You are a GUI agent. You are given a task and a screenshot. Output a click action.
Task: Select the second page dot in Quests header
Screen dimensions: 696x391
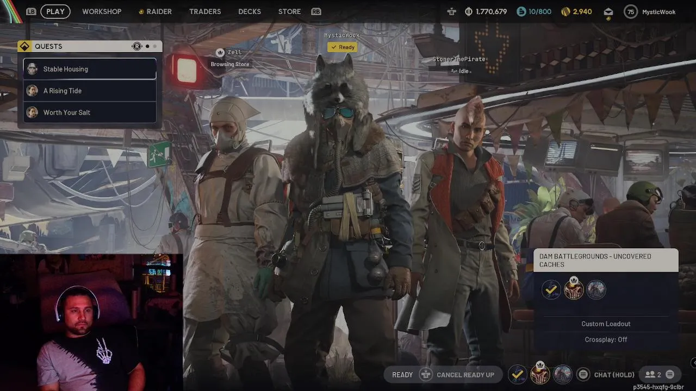[x=154, y=46]
